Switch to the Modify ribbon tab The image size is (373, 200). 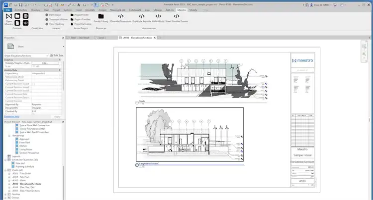coord(193,10)
